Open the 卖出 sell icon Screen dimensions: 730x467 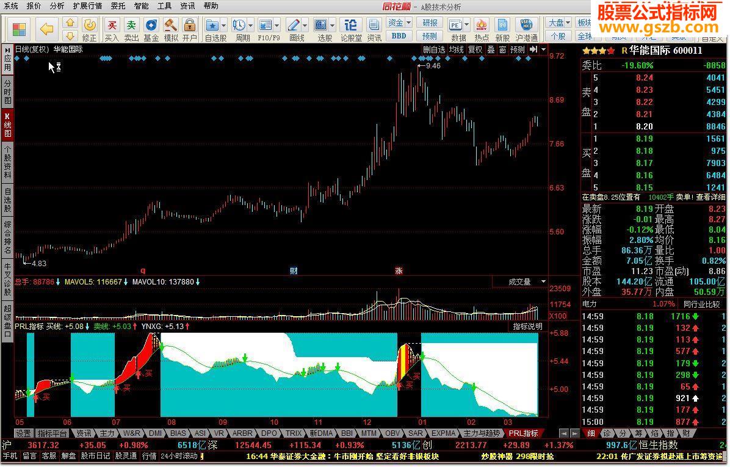(x=132, y=29)
